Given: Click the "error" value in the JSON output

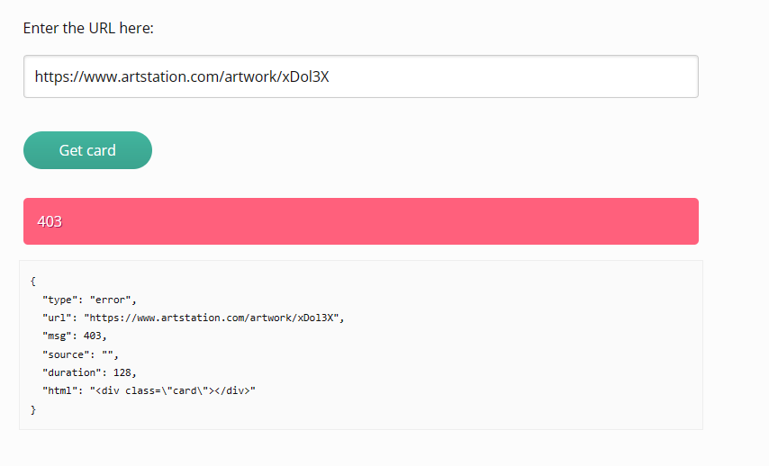Looking at the screenshot, I should click(111, 300).
